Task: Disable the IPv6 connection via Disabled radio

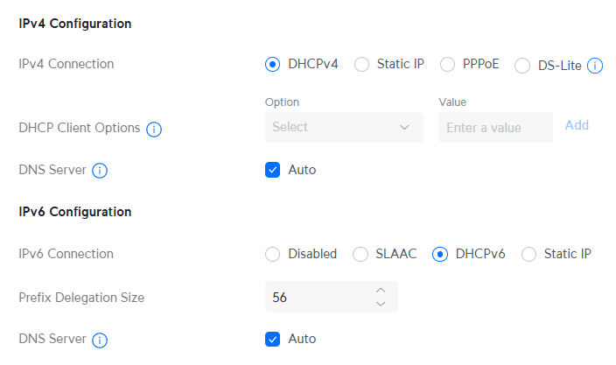Action: click(x=272, y=254)
